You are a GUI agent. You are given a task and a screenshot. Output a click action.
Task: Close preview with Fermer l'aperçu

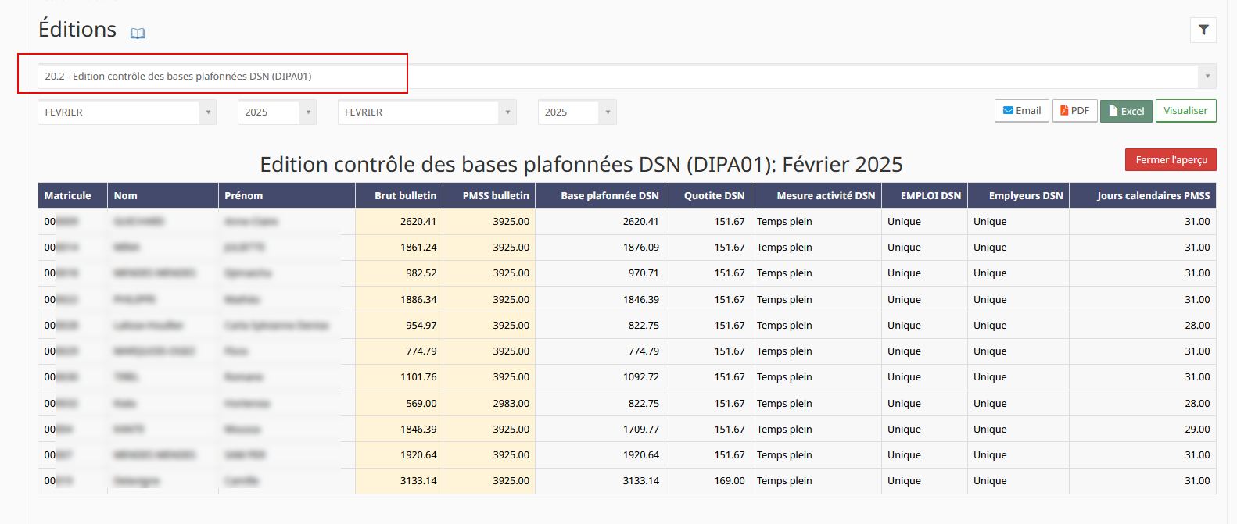click(x=1171, y=159)
